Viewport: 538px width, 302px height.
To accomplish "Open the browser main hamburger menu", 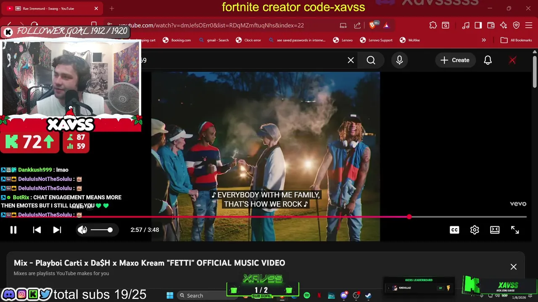I will tap(529, 25).
